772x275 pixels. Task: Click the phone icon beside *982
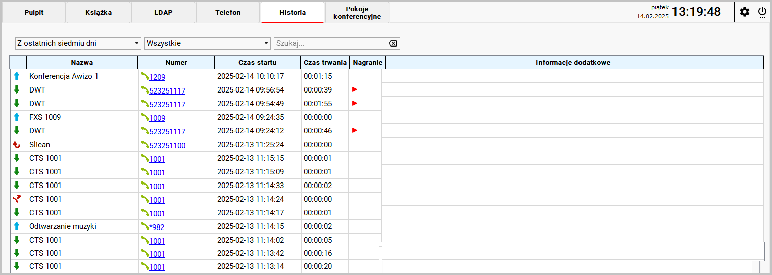click(x=144, y=226)
